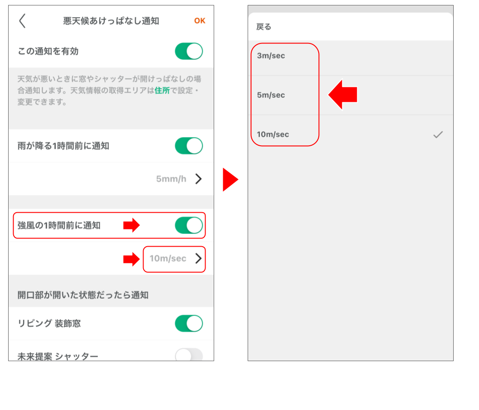Tap the checkmark next to 10m/sec

coord(438,134)
